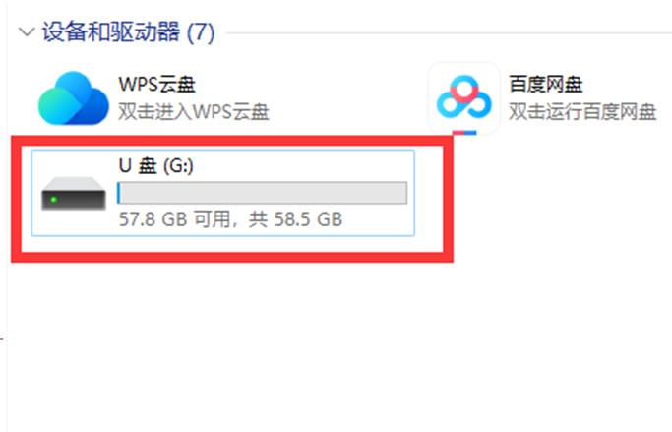Click the 共 58.5 GB total capacity text

coord(296,219)
